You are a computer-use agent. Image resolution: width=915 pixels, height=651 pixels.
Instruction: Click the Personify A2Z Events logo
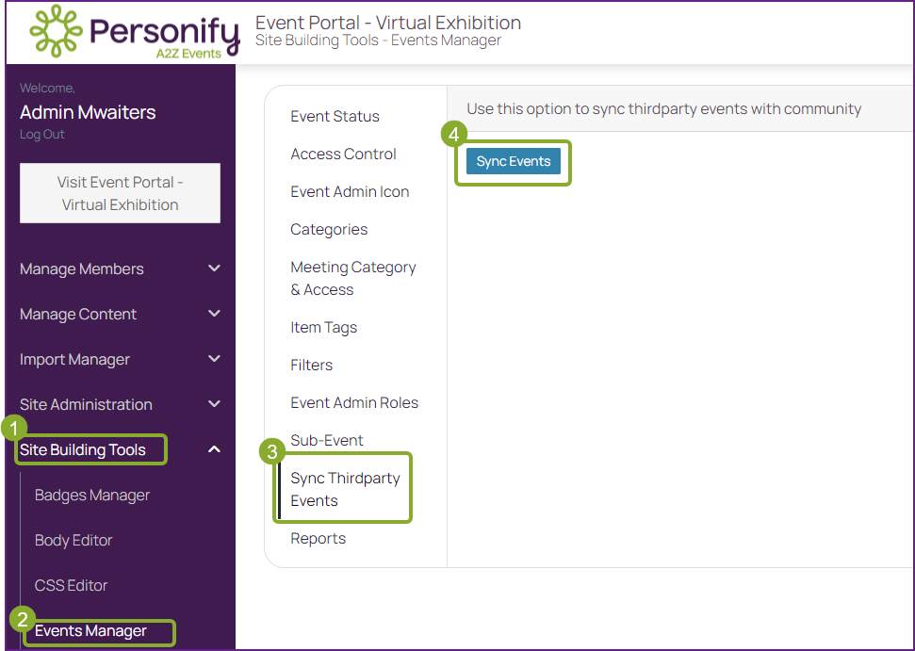point(135,32)
